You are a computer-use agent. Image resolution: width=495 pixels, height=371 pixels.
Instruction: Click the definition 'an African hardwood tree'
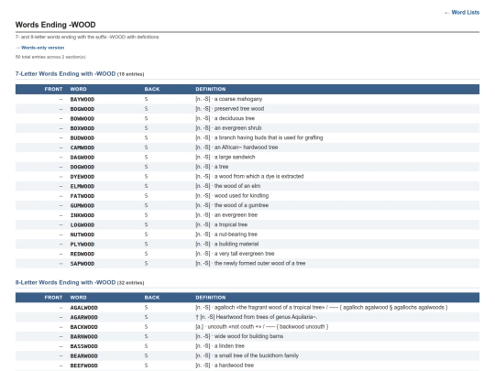pos(246,147)
